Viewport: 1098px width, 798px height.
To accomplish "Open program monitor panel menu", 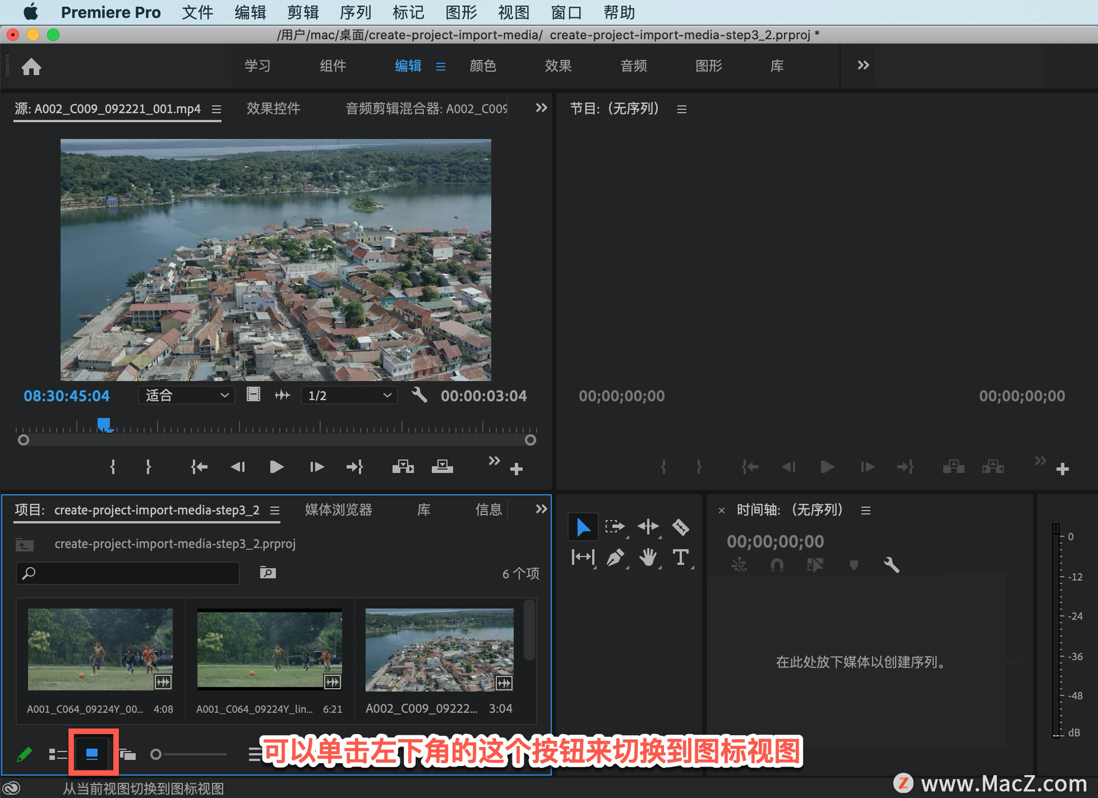I will pos(682,109).
